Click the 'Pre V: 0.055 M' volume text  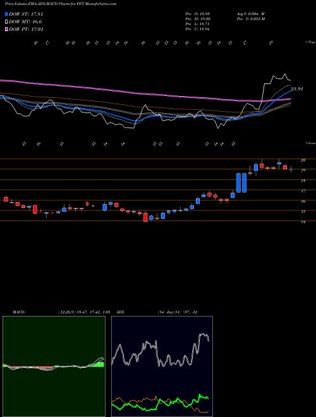[x=250, y=18]
